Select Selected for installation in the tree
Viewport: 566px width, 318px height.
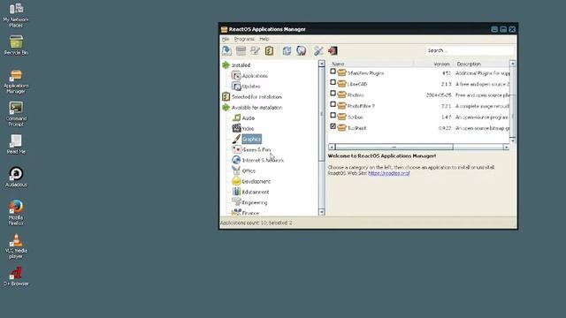(x=256, y=97)
